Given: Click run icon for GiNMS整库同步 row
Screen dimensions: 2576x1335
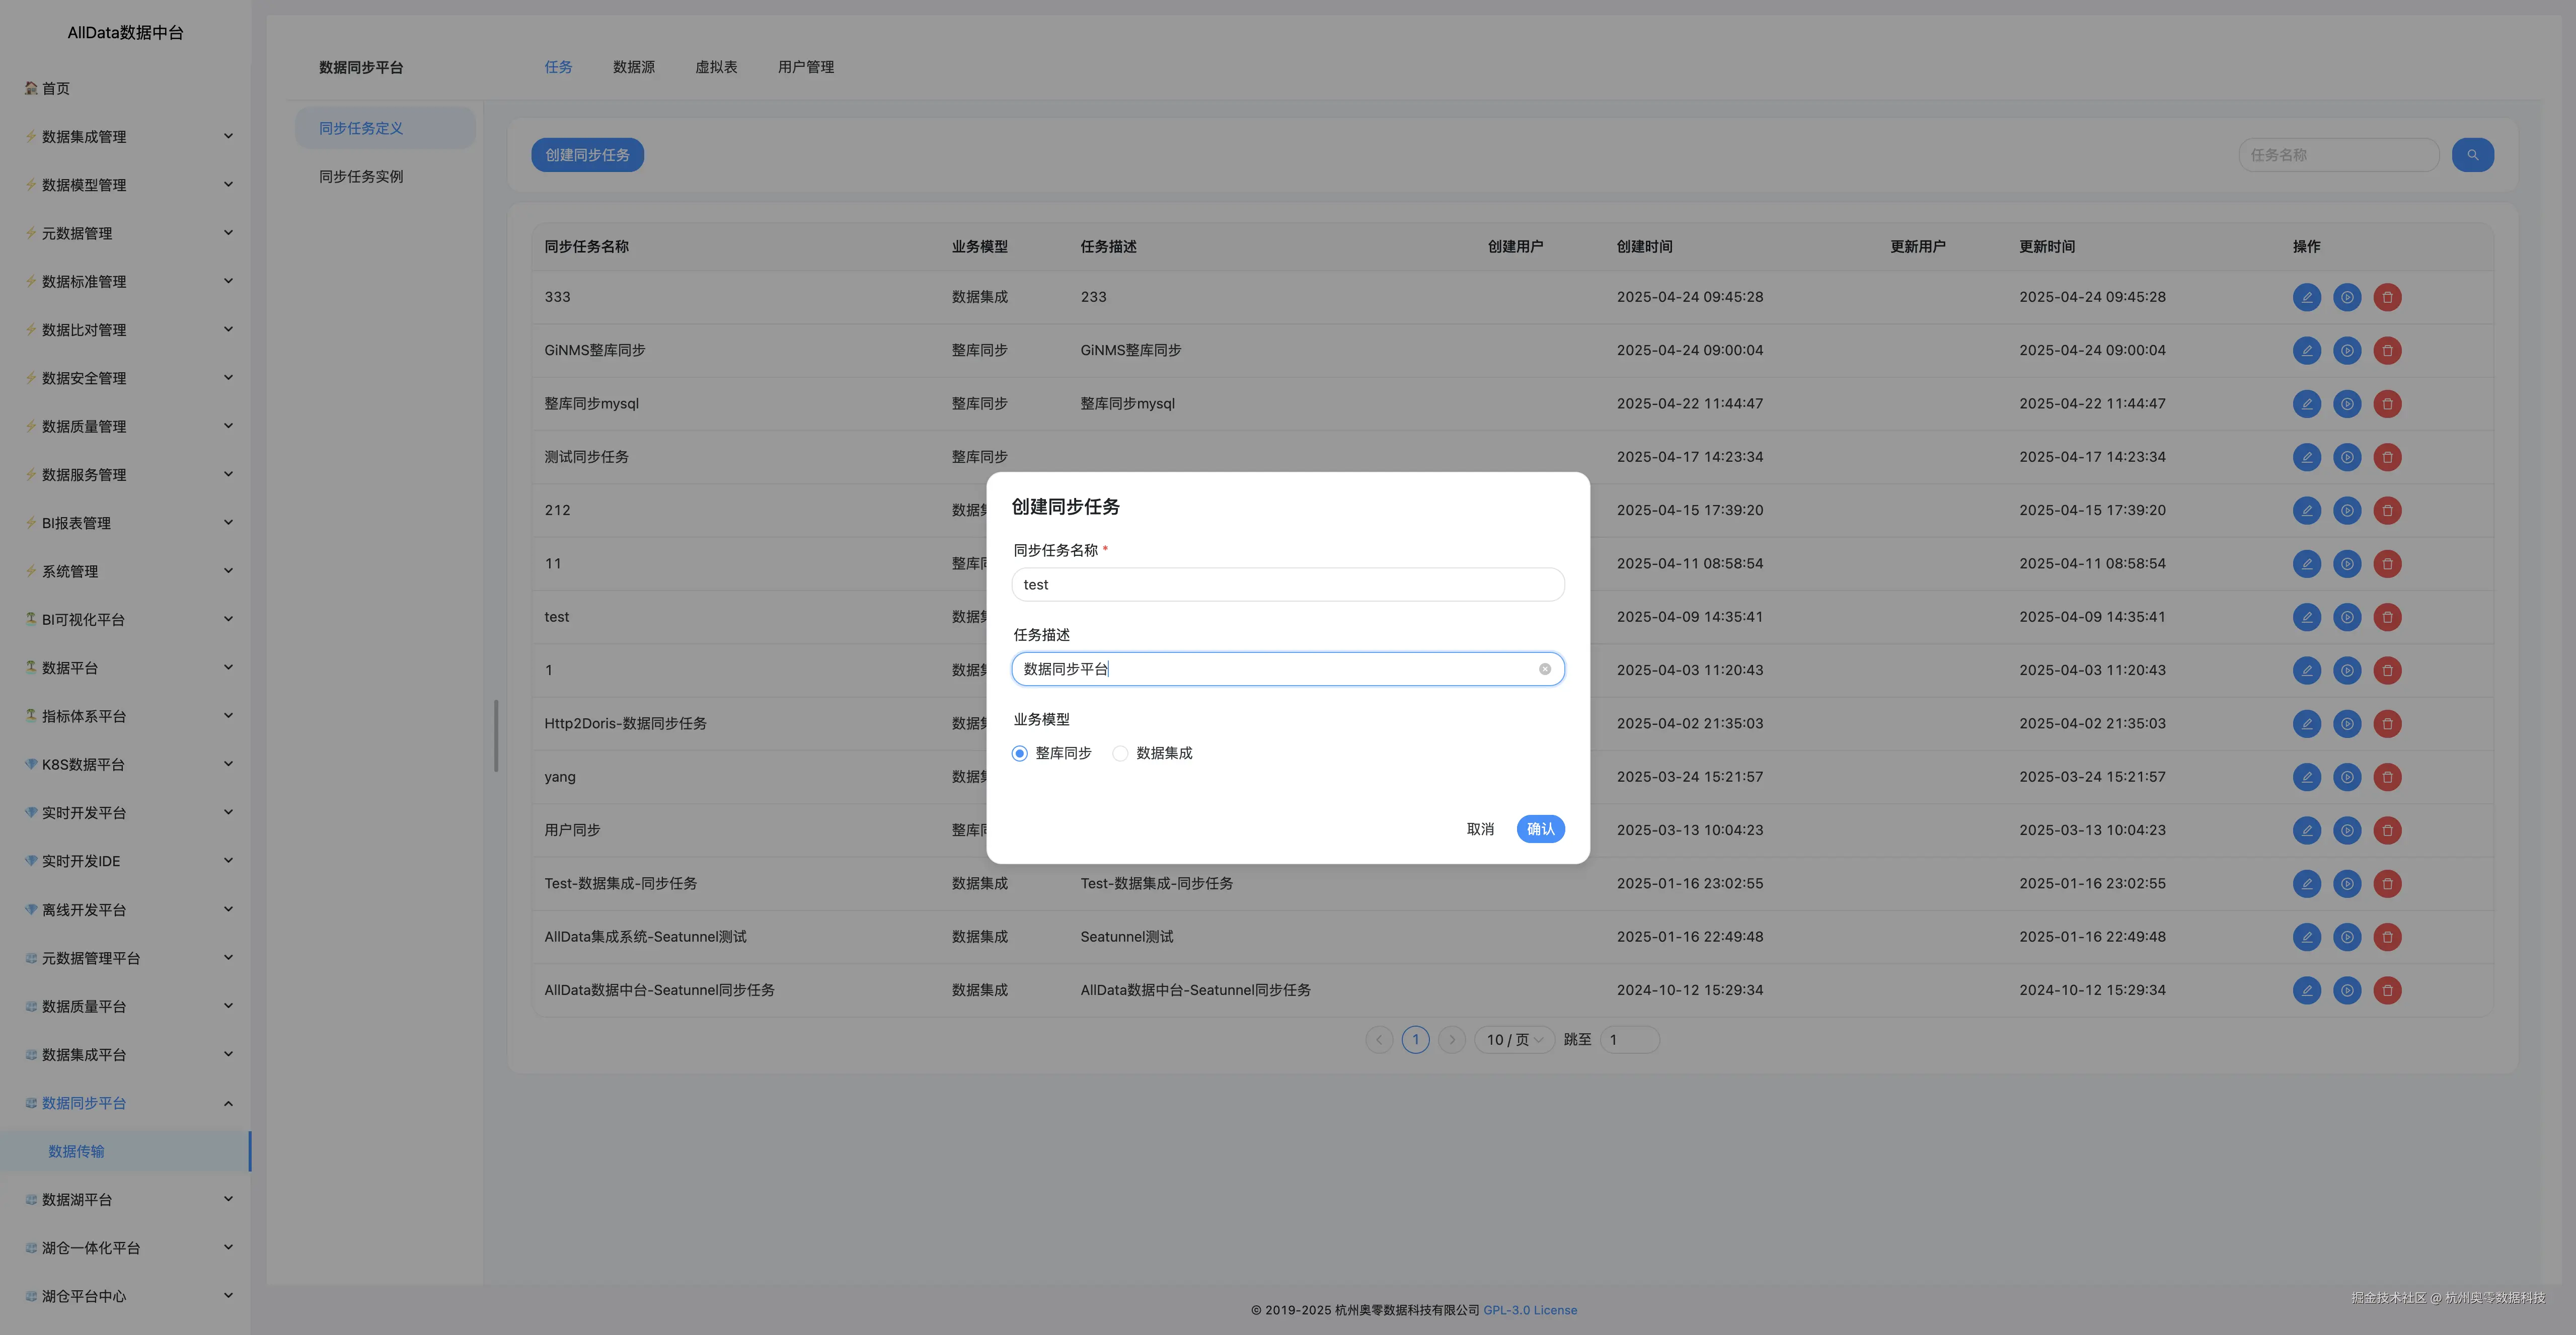Looking at the screenshot, I should (x=2346, y=351).
